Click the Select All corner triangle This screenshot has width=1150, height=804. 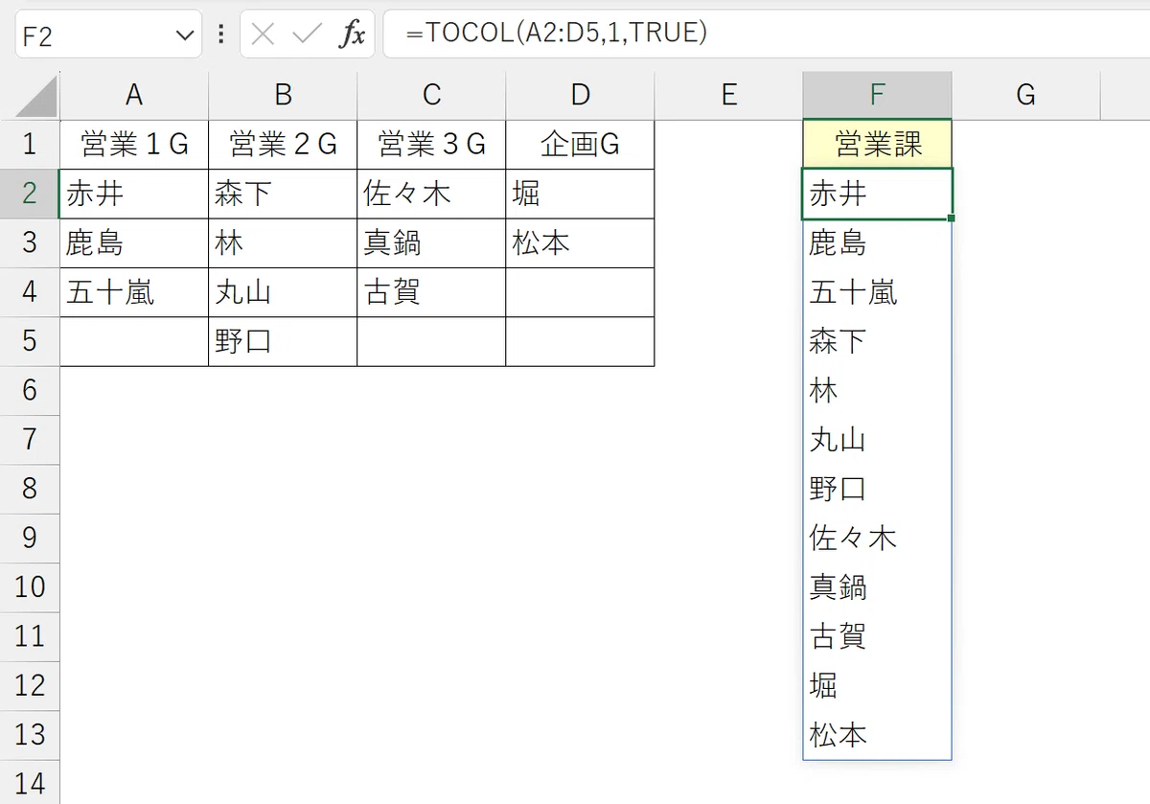(x=37, y=97)
